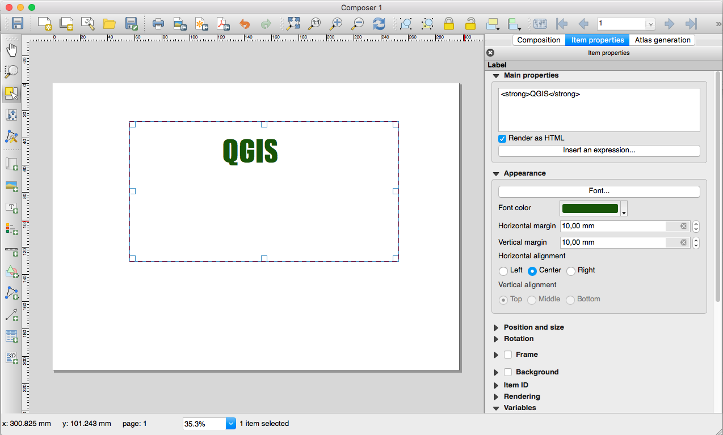The height and width of the screenshot is (435, 723).
Task: Switch to the Atlas generation tab
Action: (662, 40)
